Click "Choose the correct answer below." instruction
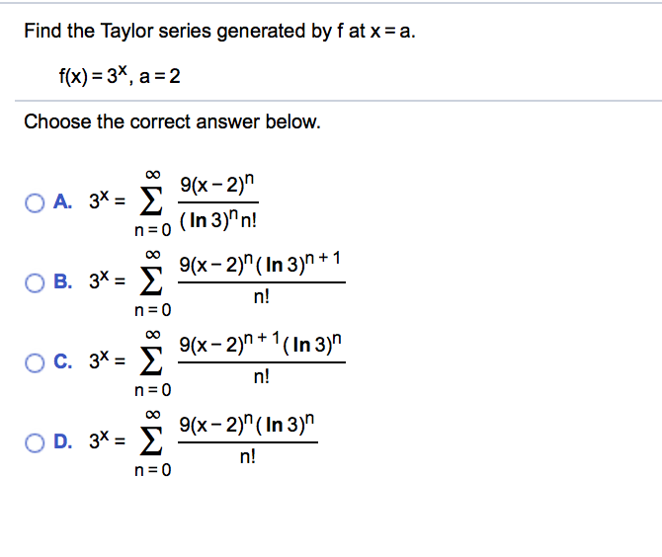This screenshot has height=557, width=662. tap(172, 121)
